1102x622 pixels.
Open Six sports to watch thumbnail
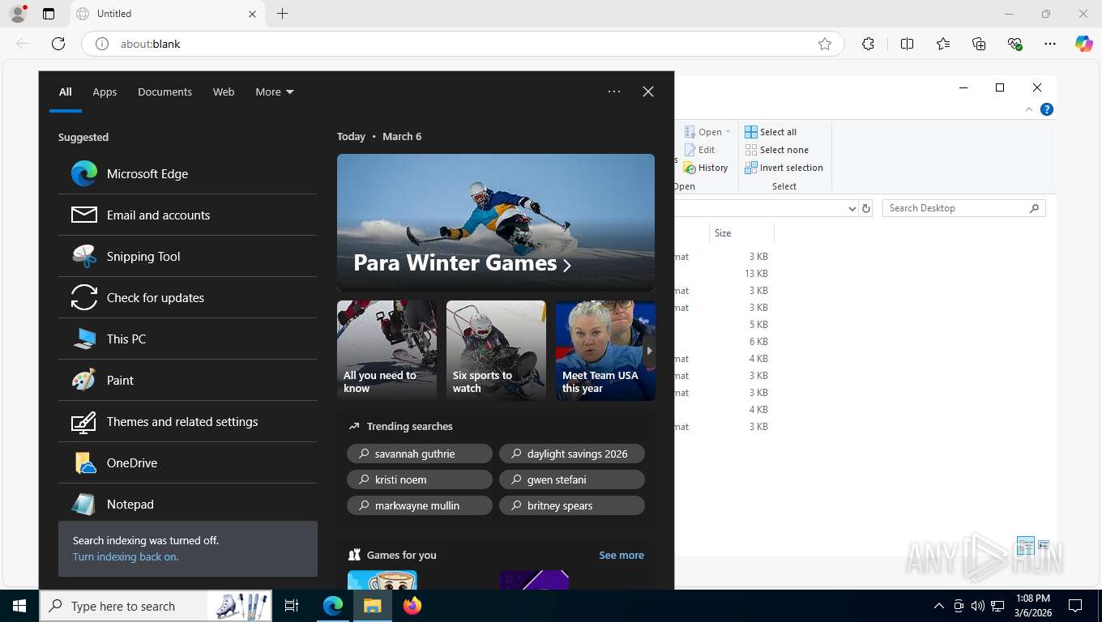click(496, 351)
